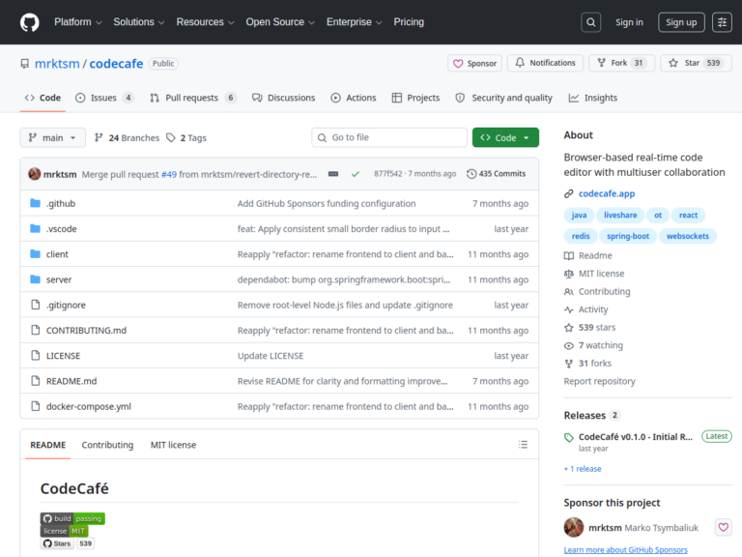Click the liveshare topic tag
742x557 pixels.
pos(620,215)
